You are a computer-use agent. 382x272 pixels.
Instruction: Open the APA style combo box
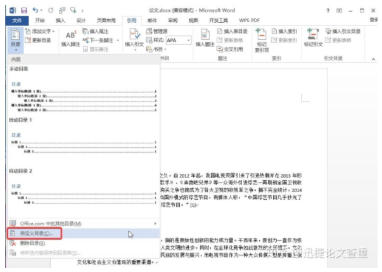point(179,40)
